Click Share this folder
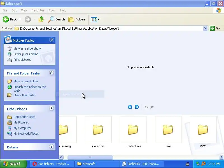224x168 pixels. (25, 95)
